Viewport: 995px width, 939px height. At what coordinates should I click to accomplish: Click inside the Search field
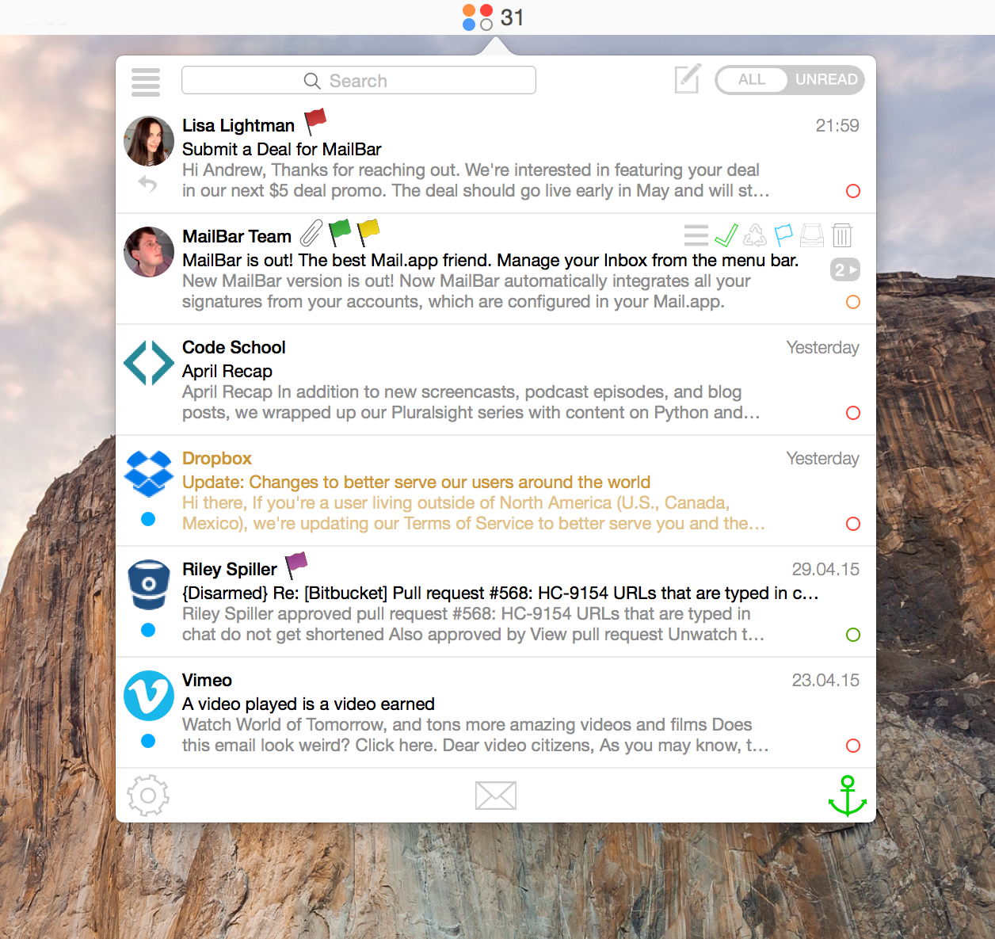click(x=358, y=80)
